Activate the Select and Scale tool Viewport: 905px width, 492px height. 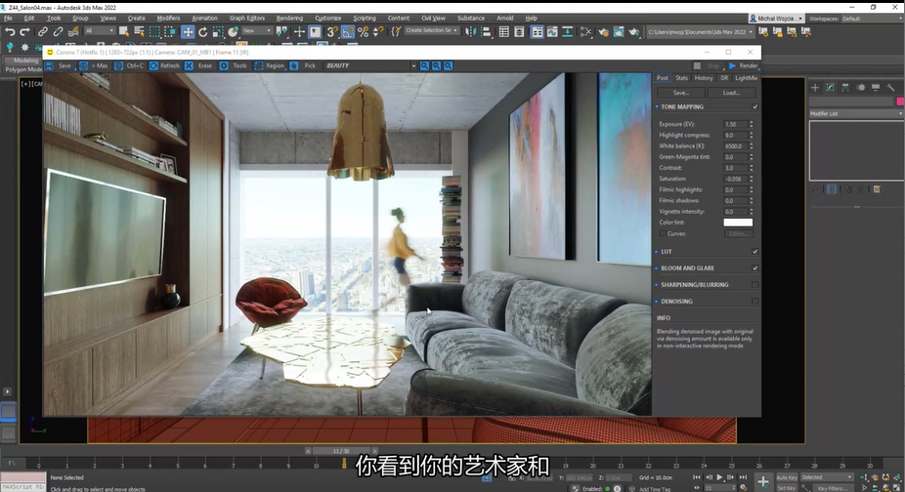(x=218, y=31)
